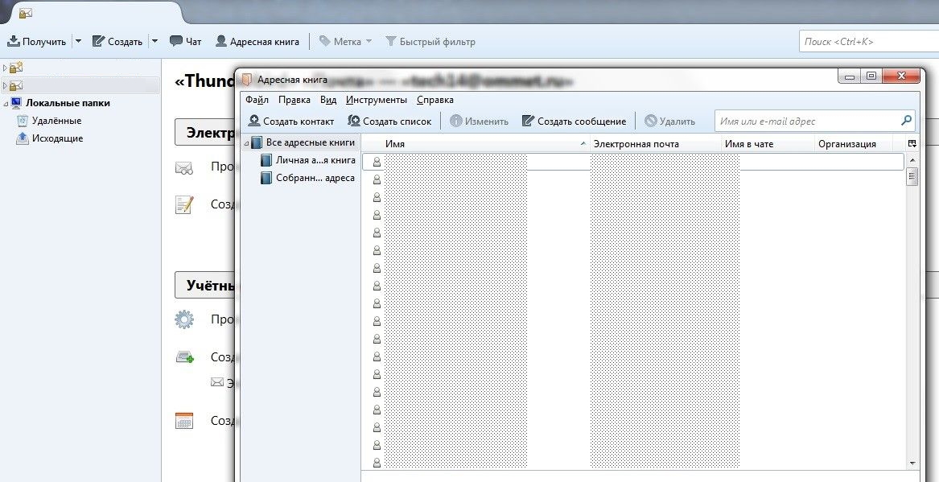Image resolution: width=939 pixels, height=482 pixels.
Task: Click the settings gear icon in main window
Action: coord(183,319)
